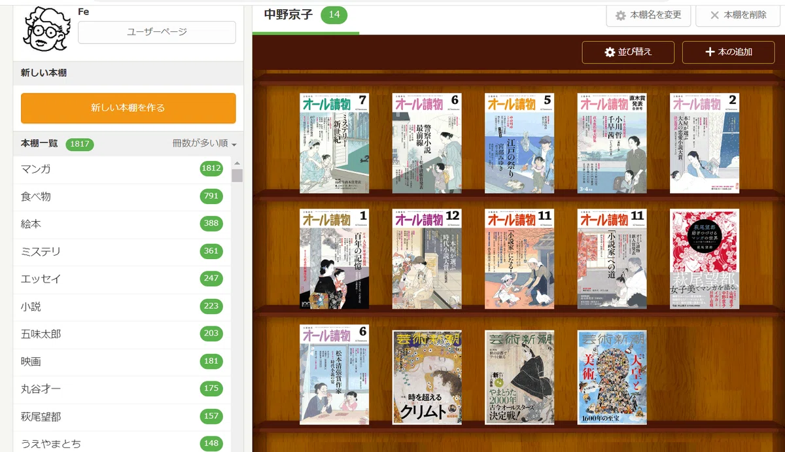Screen dimensions: 785x452
Task: Click the shelf list scrollbar thumb
Action: (237, 175)
